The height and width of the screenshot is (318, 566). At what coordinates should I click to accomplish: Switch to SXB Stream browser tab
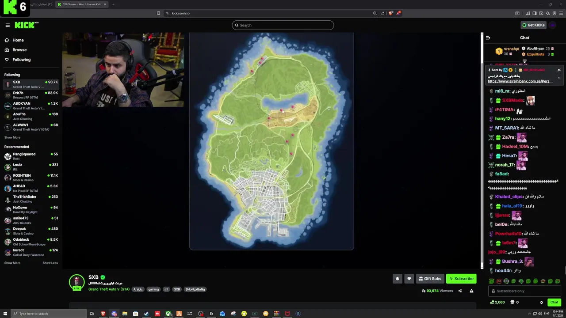pos(82,4)
